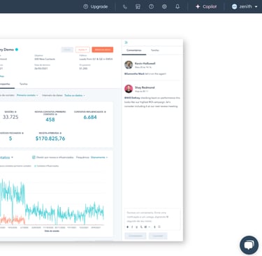Image resolution: width=262 pixels, height=256 pixels.
Task: Click the 33.725 sessions value
Action: [10, 117]
